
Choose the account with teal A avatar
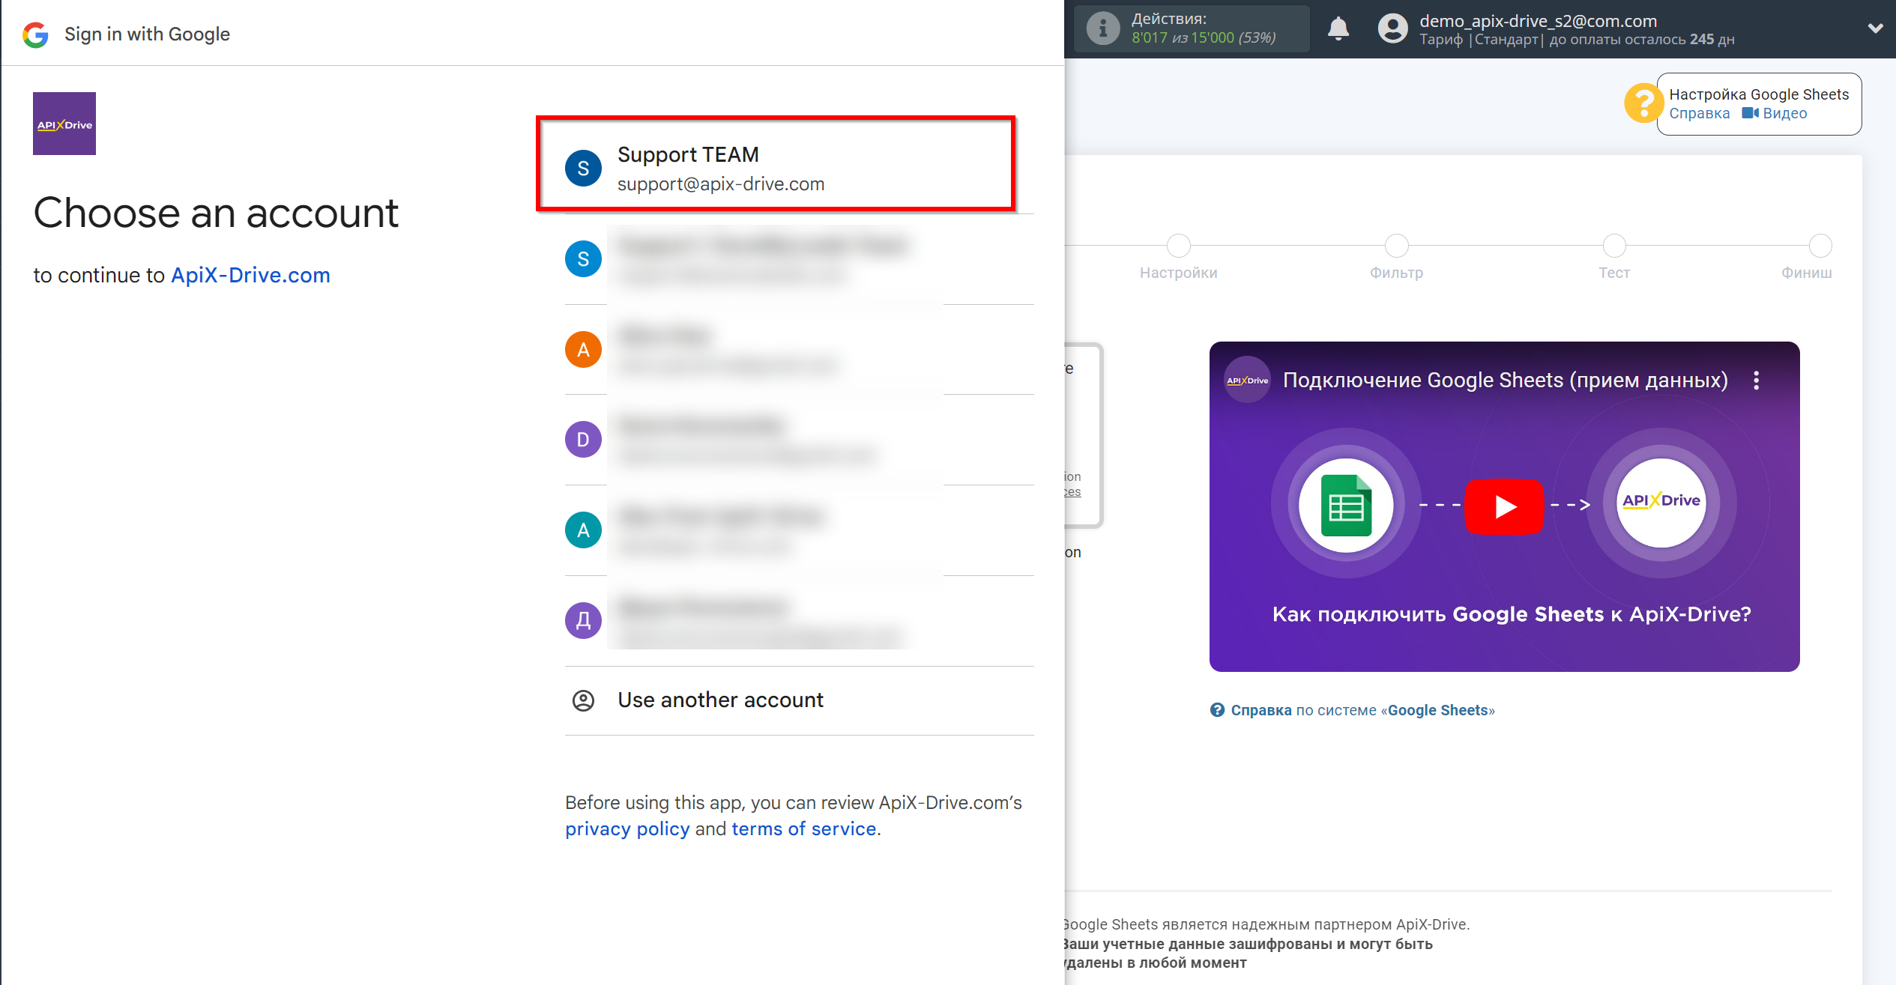click(x=799, y=530)
